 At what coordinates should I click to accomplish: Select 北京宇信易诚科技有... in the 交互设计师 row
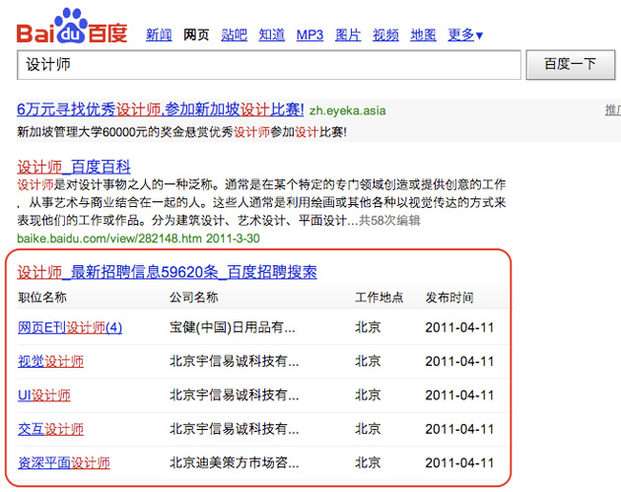[x=234, y=429]
